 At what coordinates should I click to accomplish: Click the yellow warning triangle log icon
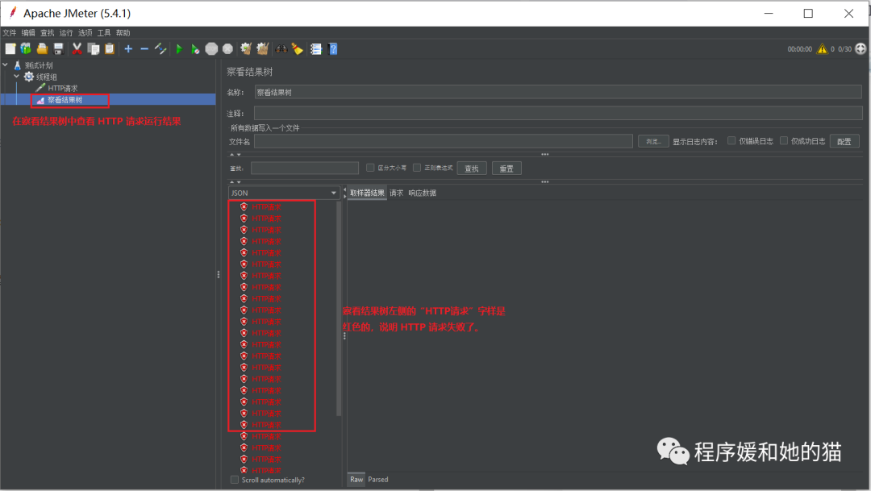(822, 49)
